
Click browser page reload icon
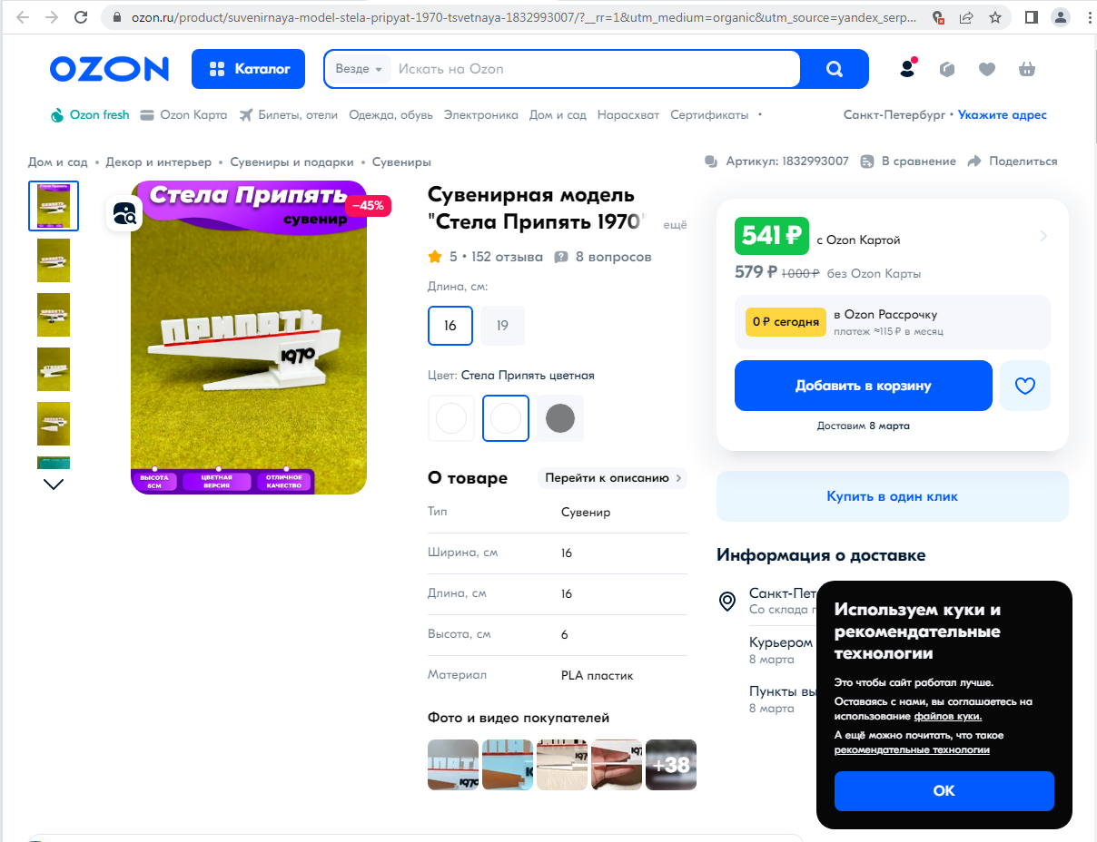pyautogui.click(x=81, y=17)
